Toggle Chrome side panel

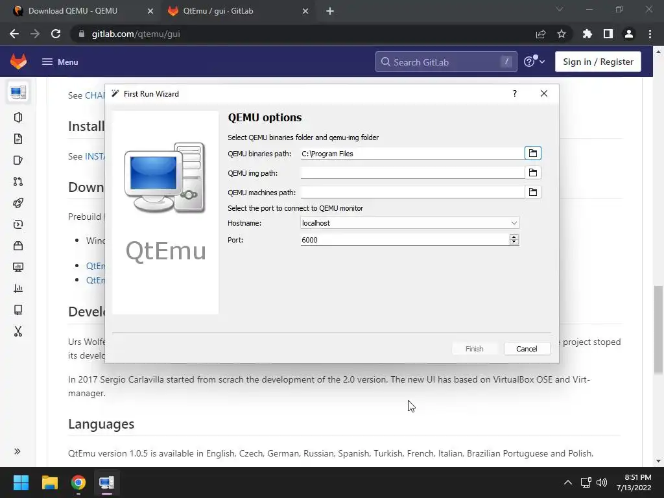tap(608, 34)
